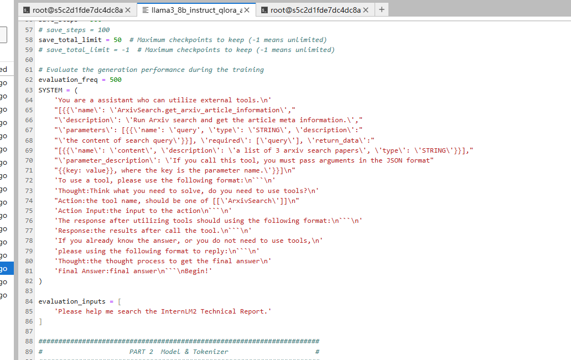Close the llama3_8b_instruct_qlora tab
The height and width of the screenshot is (360, 571).
point(247,10)
